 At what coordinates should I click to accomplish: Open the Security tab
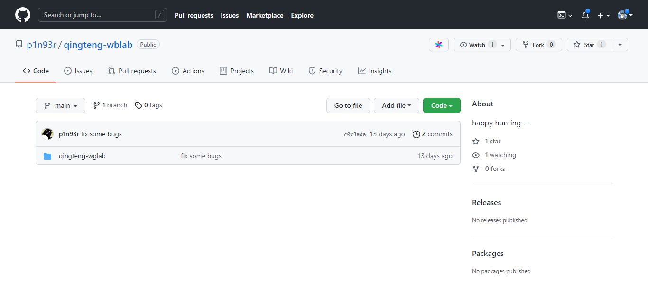click(325, 71)
